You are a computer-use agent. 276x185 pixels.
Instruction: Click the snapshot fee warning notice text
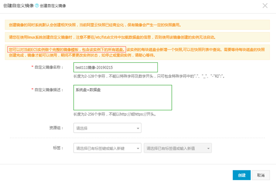(95, 25)
